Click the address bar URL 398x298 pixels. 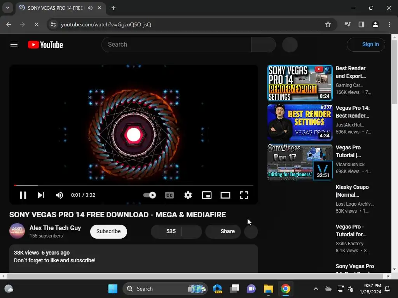[106, 24]
